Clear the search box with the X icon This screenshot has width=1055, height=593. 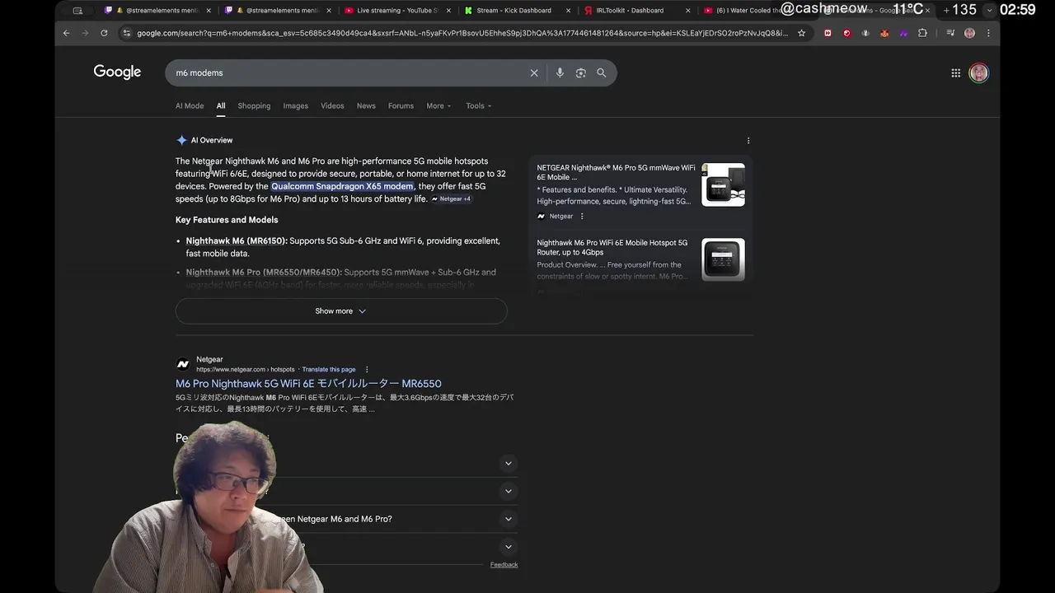tap(534, 72)
